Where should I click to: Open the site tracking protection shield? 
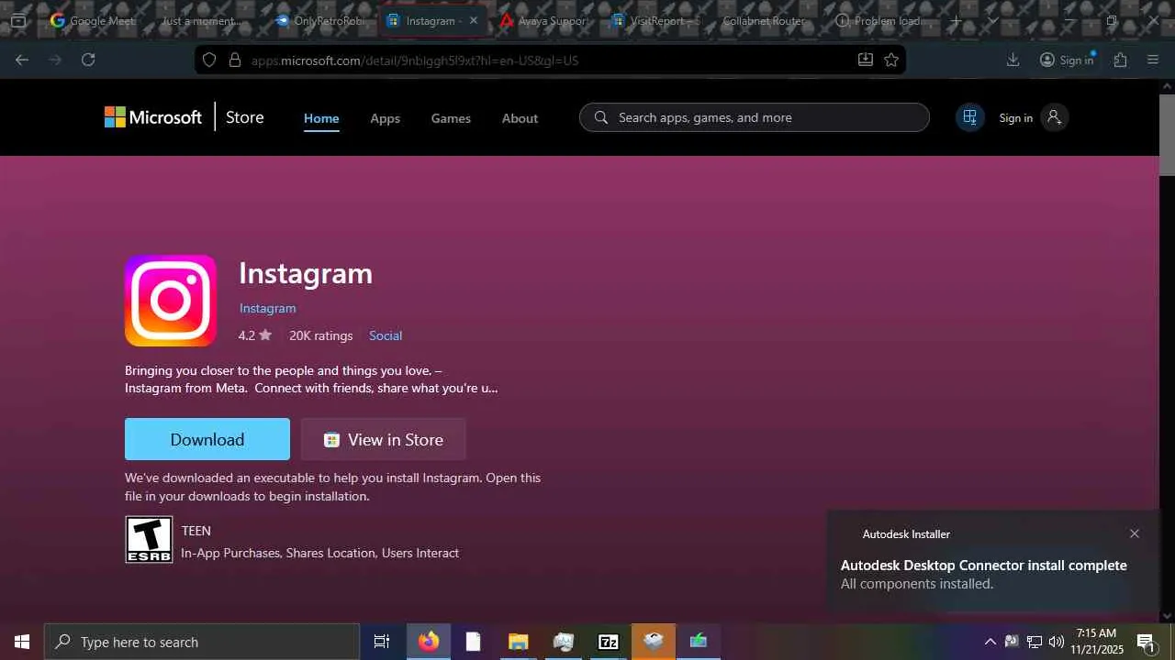coord(209,60)
